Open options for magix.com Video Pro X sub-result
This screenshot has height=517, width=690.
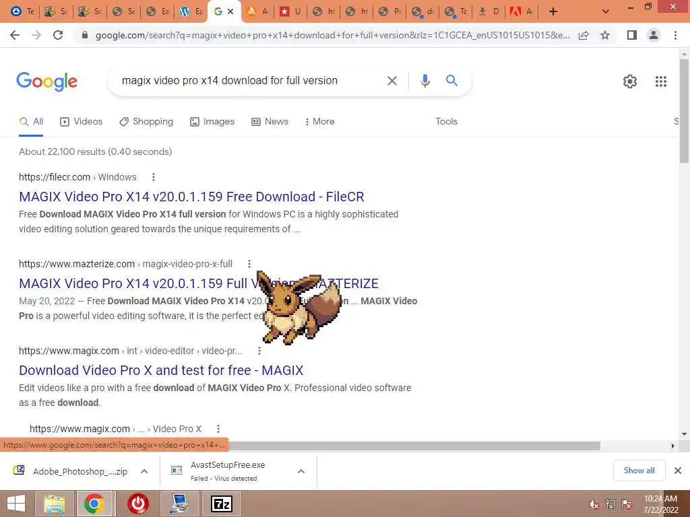218,429
